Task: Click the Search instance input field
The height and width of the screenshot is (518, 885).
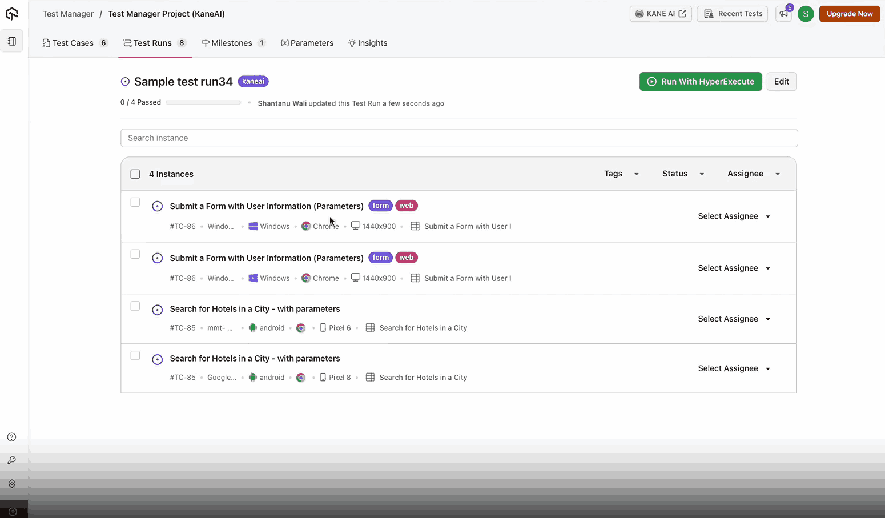Action: click(458, 138)
